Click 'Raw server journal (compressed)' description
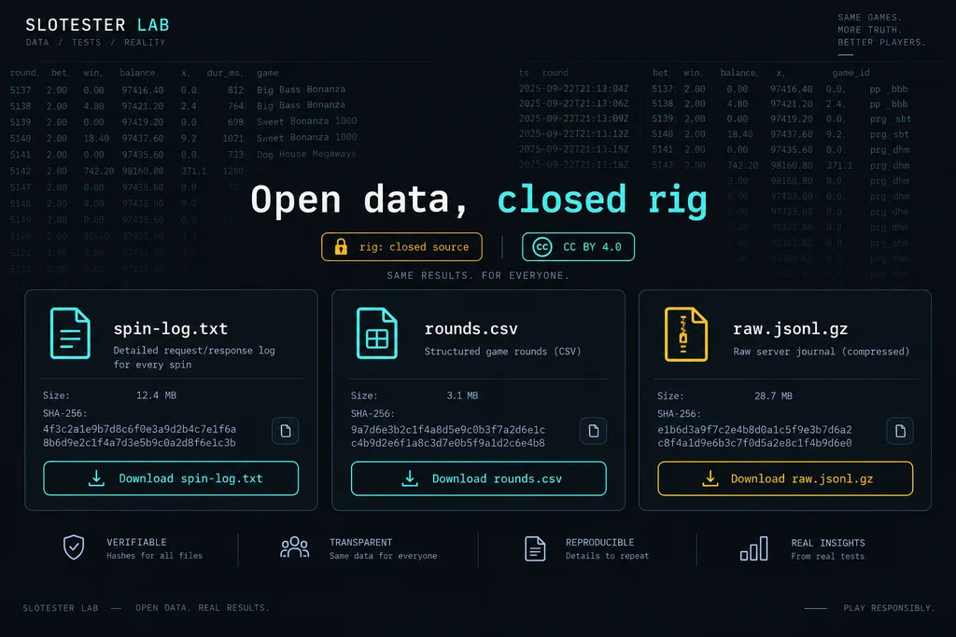This screenshot has height=637, width=956. tap(822, 352)
